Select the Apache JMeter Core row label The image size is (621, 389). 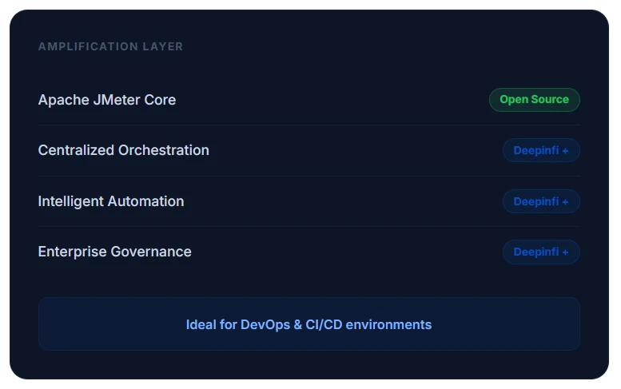point(107,100)
